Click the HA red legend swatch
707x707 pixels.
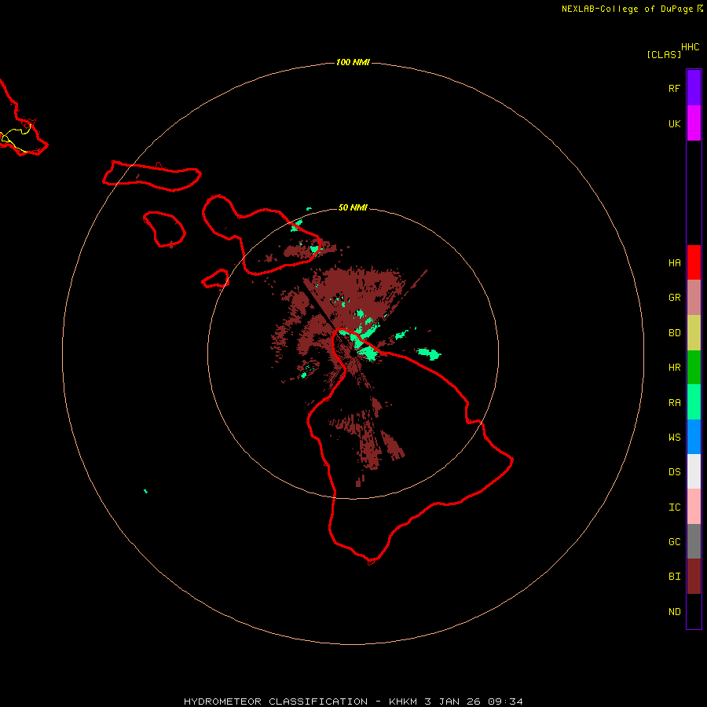694,262
